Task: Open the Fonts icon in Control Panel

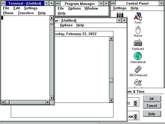Action: [x=138, y=18]
